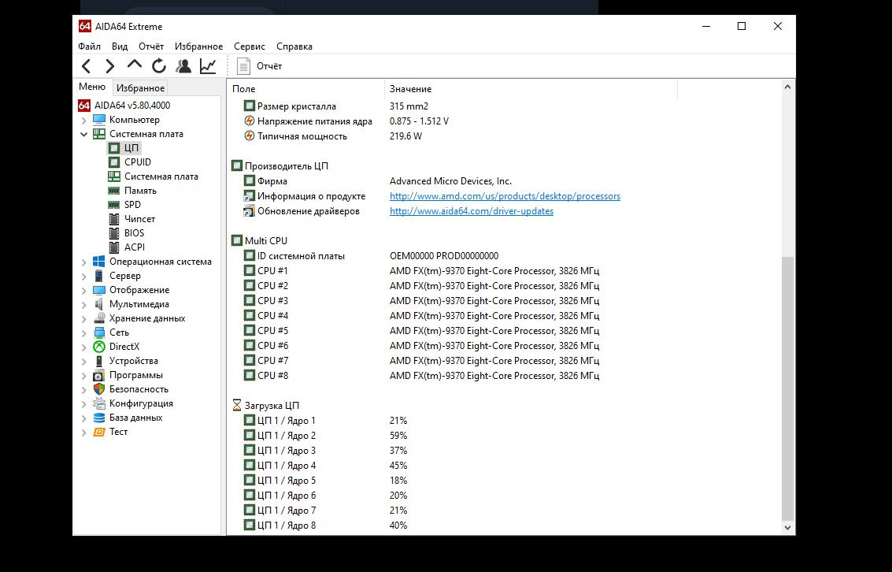Expand the Компьютер tree node

click(84, 120)
